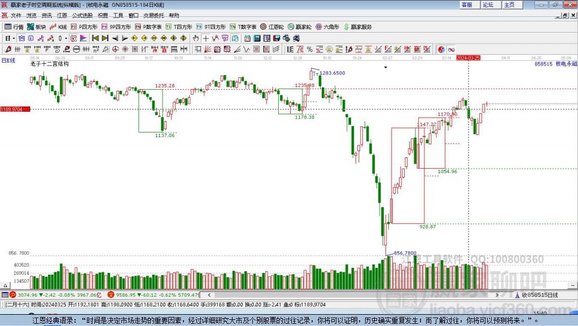Viewport: 578px width, 326px height.
Task: Open the 浏览 menu
Action: pyautogui.click(x=32, y=15)
